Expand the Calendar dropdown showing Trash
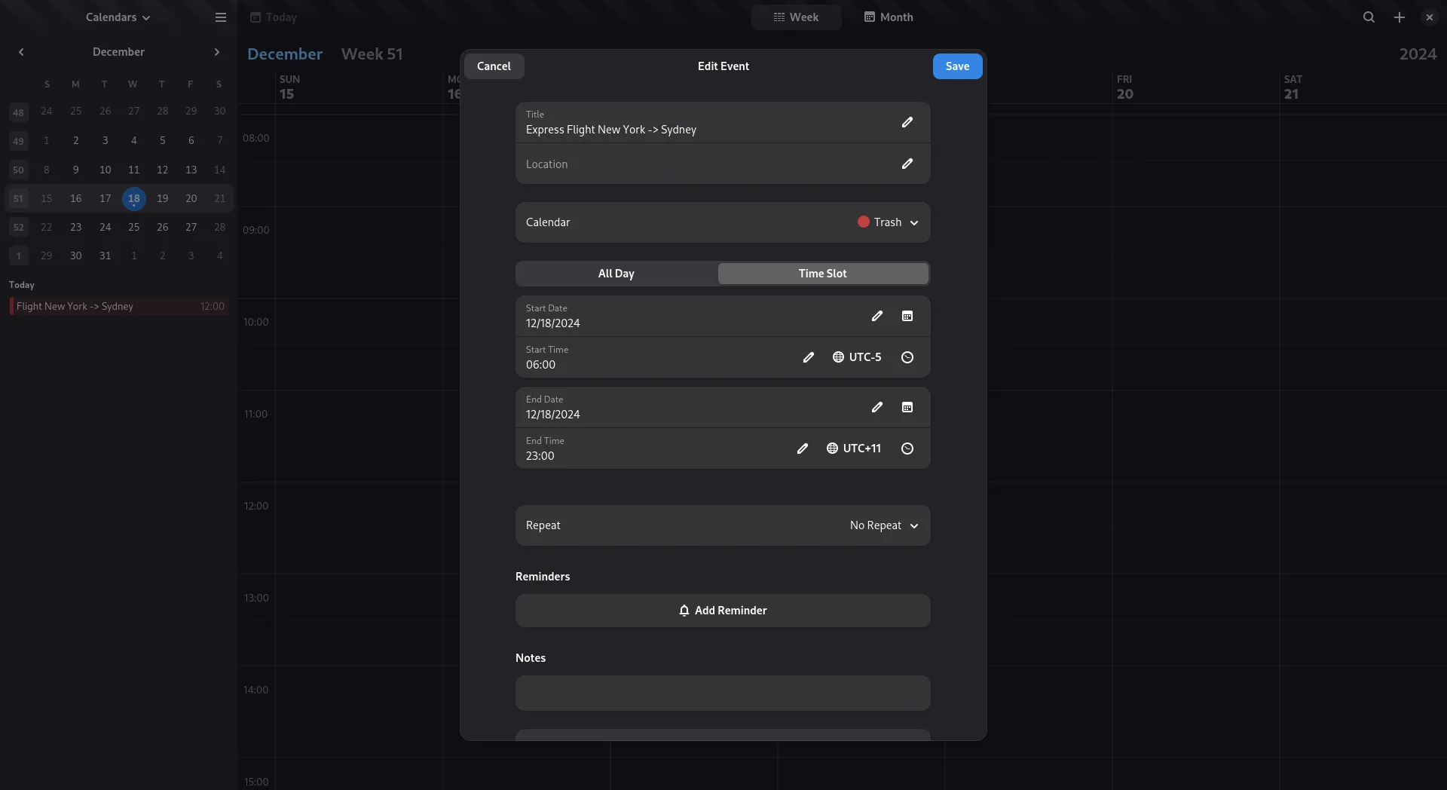This screenshot has width=1447, height=790. pos(888,222)
